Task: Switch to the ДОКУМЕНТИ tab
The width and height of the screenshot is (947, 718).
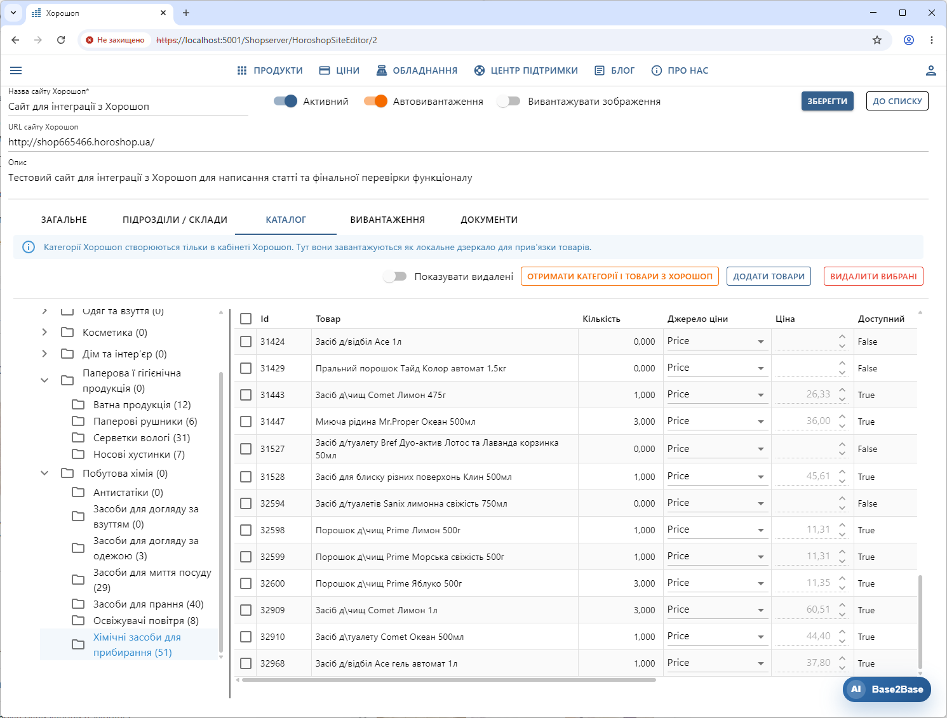Action: (x=489, y=220)
